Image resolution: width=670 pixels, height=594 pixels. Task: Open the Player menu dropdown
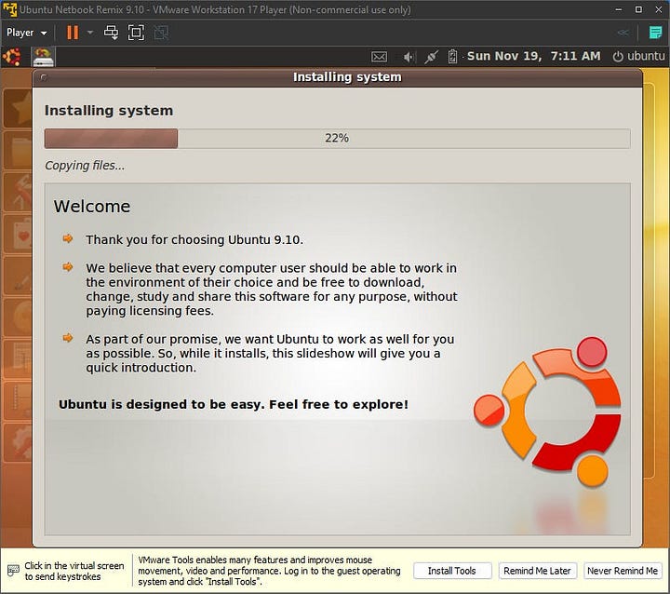coord(26,33)
